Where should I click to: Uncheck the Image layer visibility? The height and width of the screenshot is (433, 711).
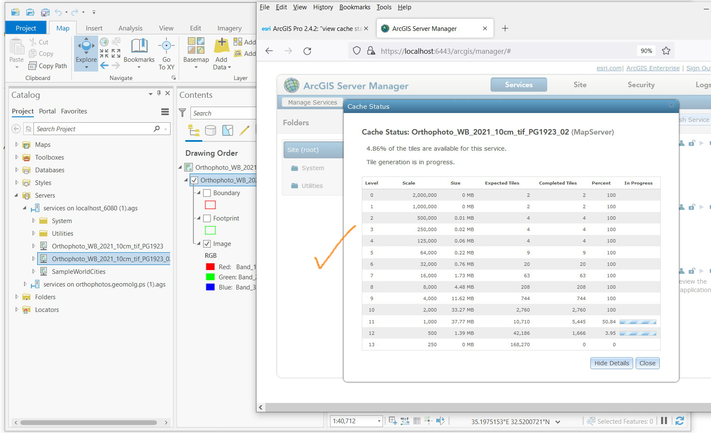[x=207, y=243]
